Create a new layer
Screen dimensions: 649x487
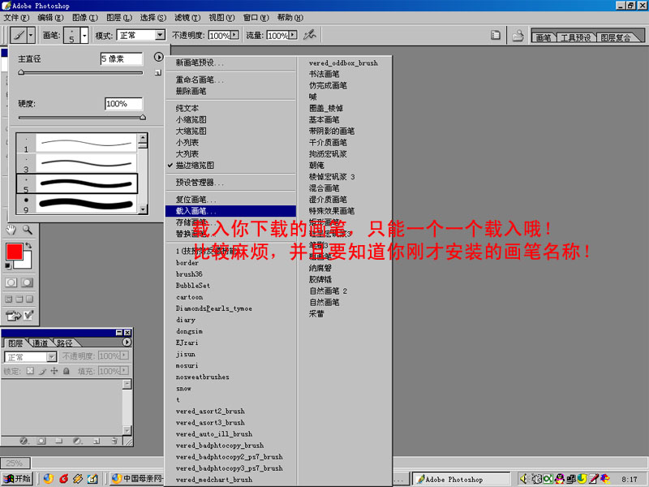coord(96,441)
